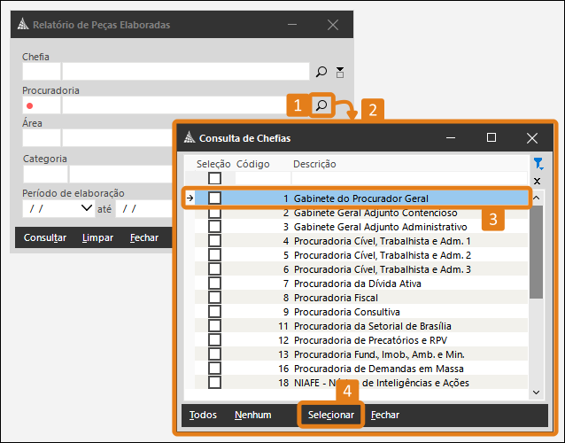The height and width of the screenshot is (443, 565).
Task: Click the Código column header
Action: (253, 164)
